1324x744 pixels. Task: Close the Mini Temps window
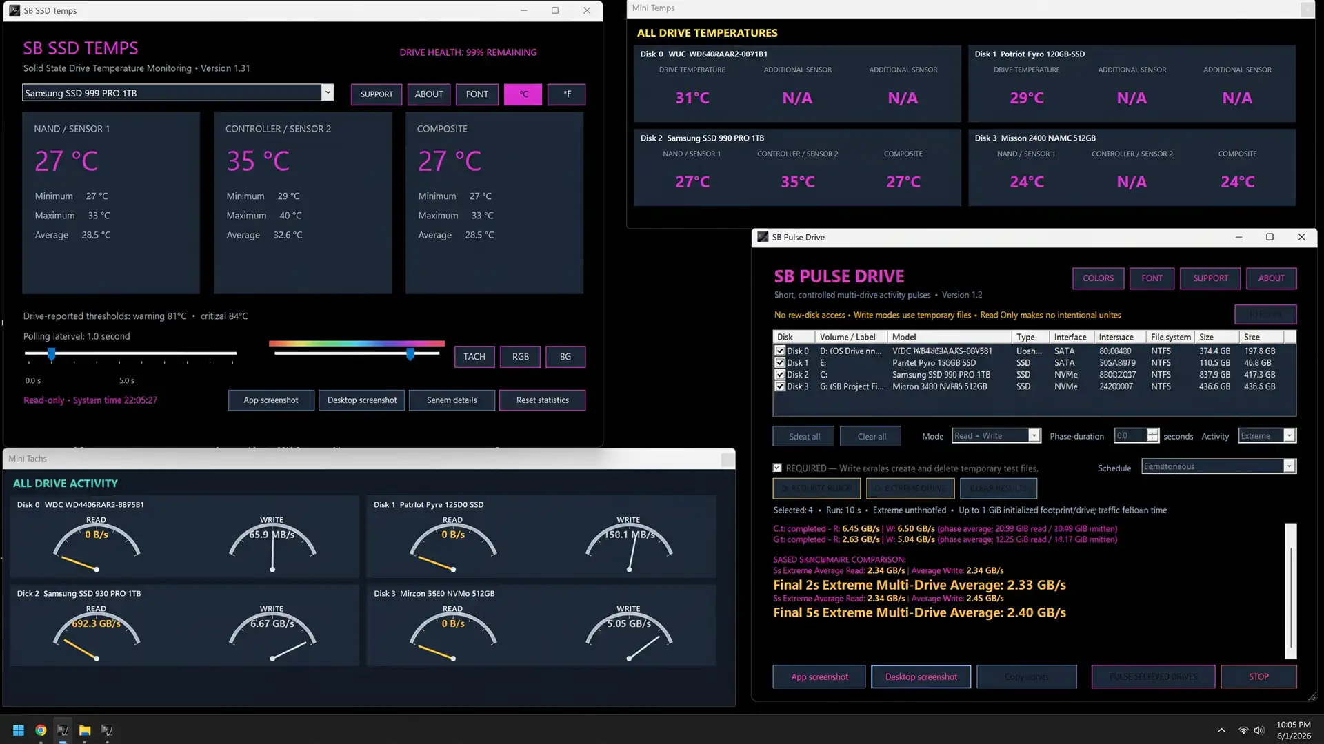[1307, 9]
